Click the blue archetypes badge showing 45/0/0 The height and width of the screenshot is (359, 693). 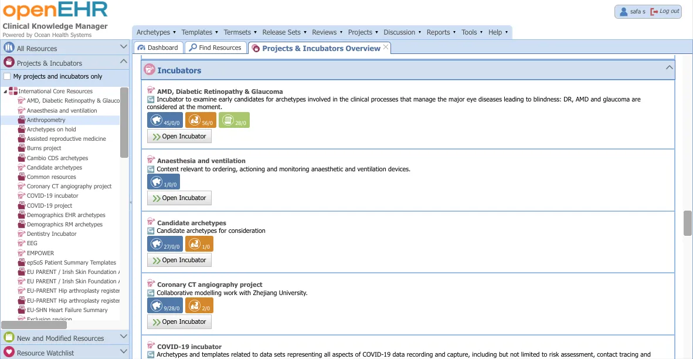[x=164, y=120]
